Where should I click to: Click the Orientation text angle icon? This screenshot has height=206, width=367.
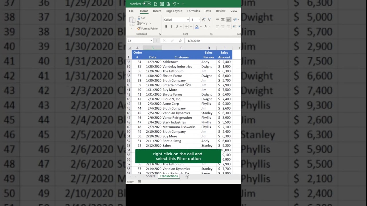pos(235,19)
